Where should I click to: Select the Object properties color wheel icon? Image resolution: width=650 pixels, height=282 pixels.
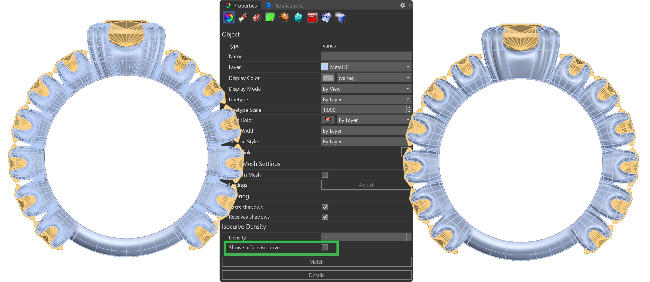point(229,18)
